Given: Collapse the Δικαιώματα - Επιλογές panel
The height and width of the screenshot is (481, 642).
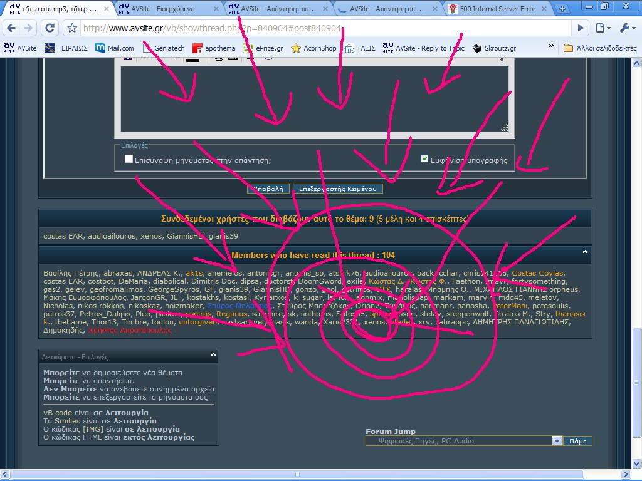Looking at the screenshot, I should (213, 354).
